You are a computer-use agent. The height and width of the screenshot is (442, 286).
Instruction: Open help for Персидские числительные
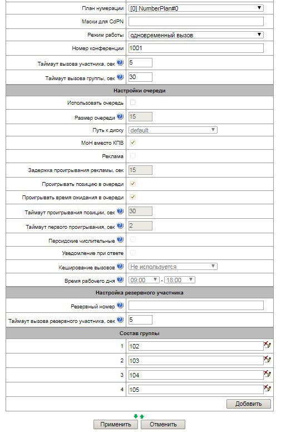point(120,239)
